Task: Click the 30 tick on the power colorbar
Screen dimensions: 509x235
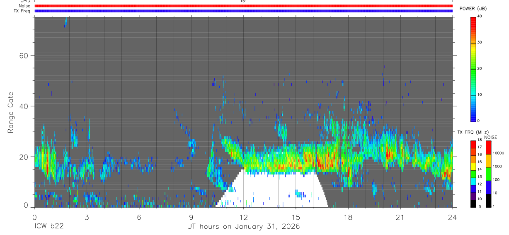Action: point(480,42)
